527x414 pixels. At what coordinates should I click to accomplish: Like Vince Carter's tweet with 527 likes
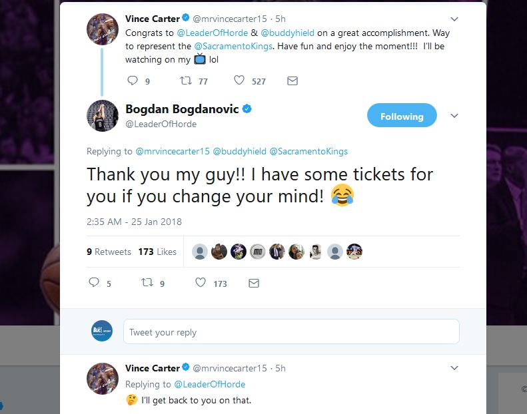239,81
